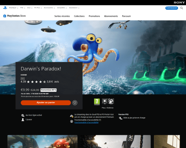Add game to wishlist heart icon

pos(75,103)
